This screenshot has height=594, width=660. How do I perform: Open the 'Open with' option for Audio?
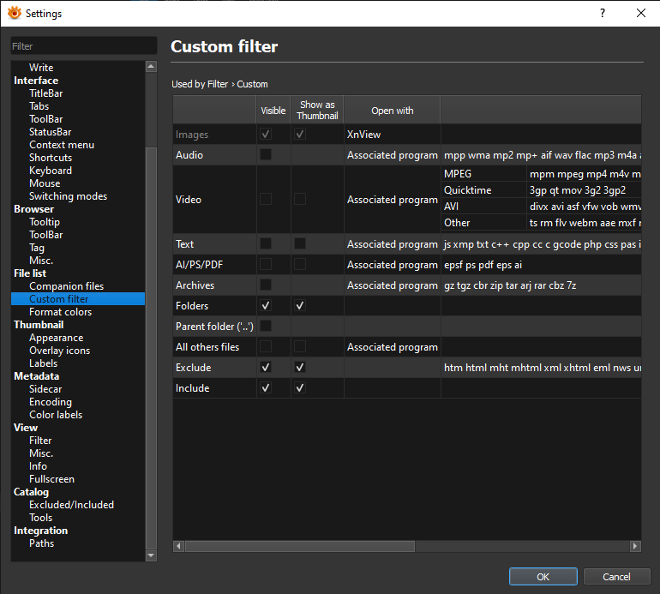392,155
